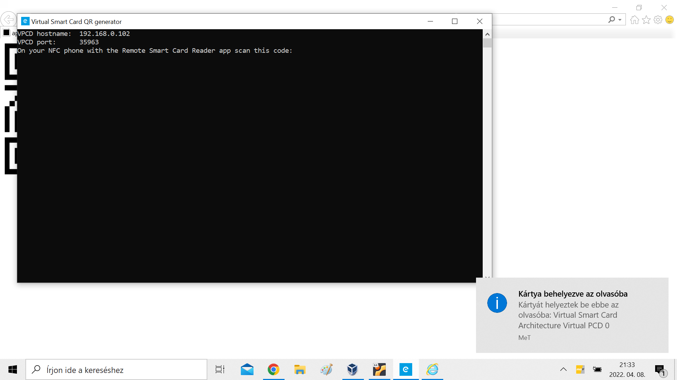This screenshot has height=380, width=677.
Task: Go to the Internet Explorer home page
Action: [x=634, y=20]
